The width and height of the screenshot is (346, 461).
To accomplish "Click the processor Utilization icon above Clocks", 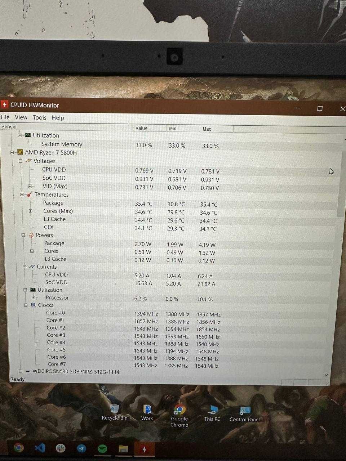I will pyautogui.click(x=33, y=290).
